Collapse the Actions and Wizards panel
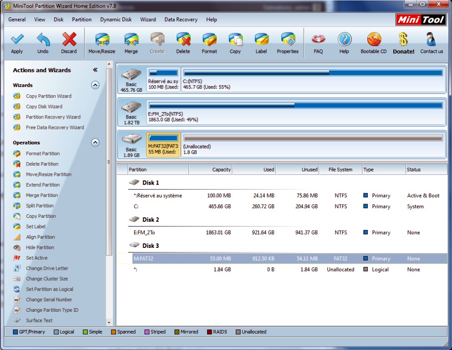 click(x=95, y=70)
